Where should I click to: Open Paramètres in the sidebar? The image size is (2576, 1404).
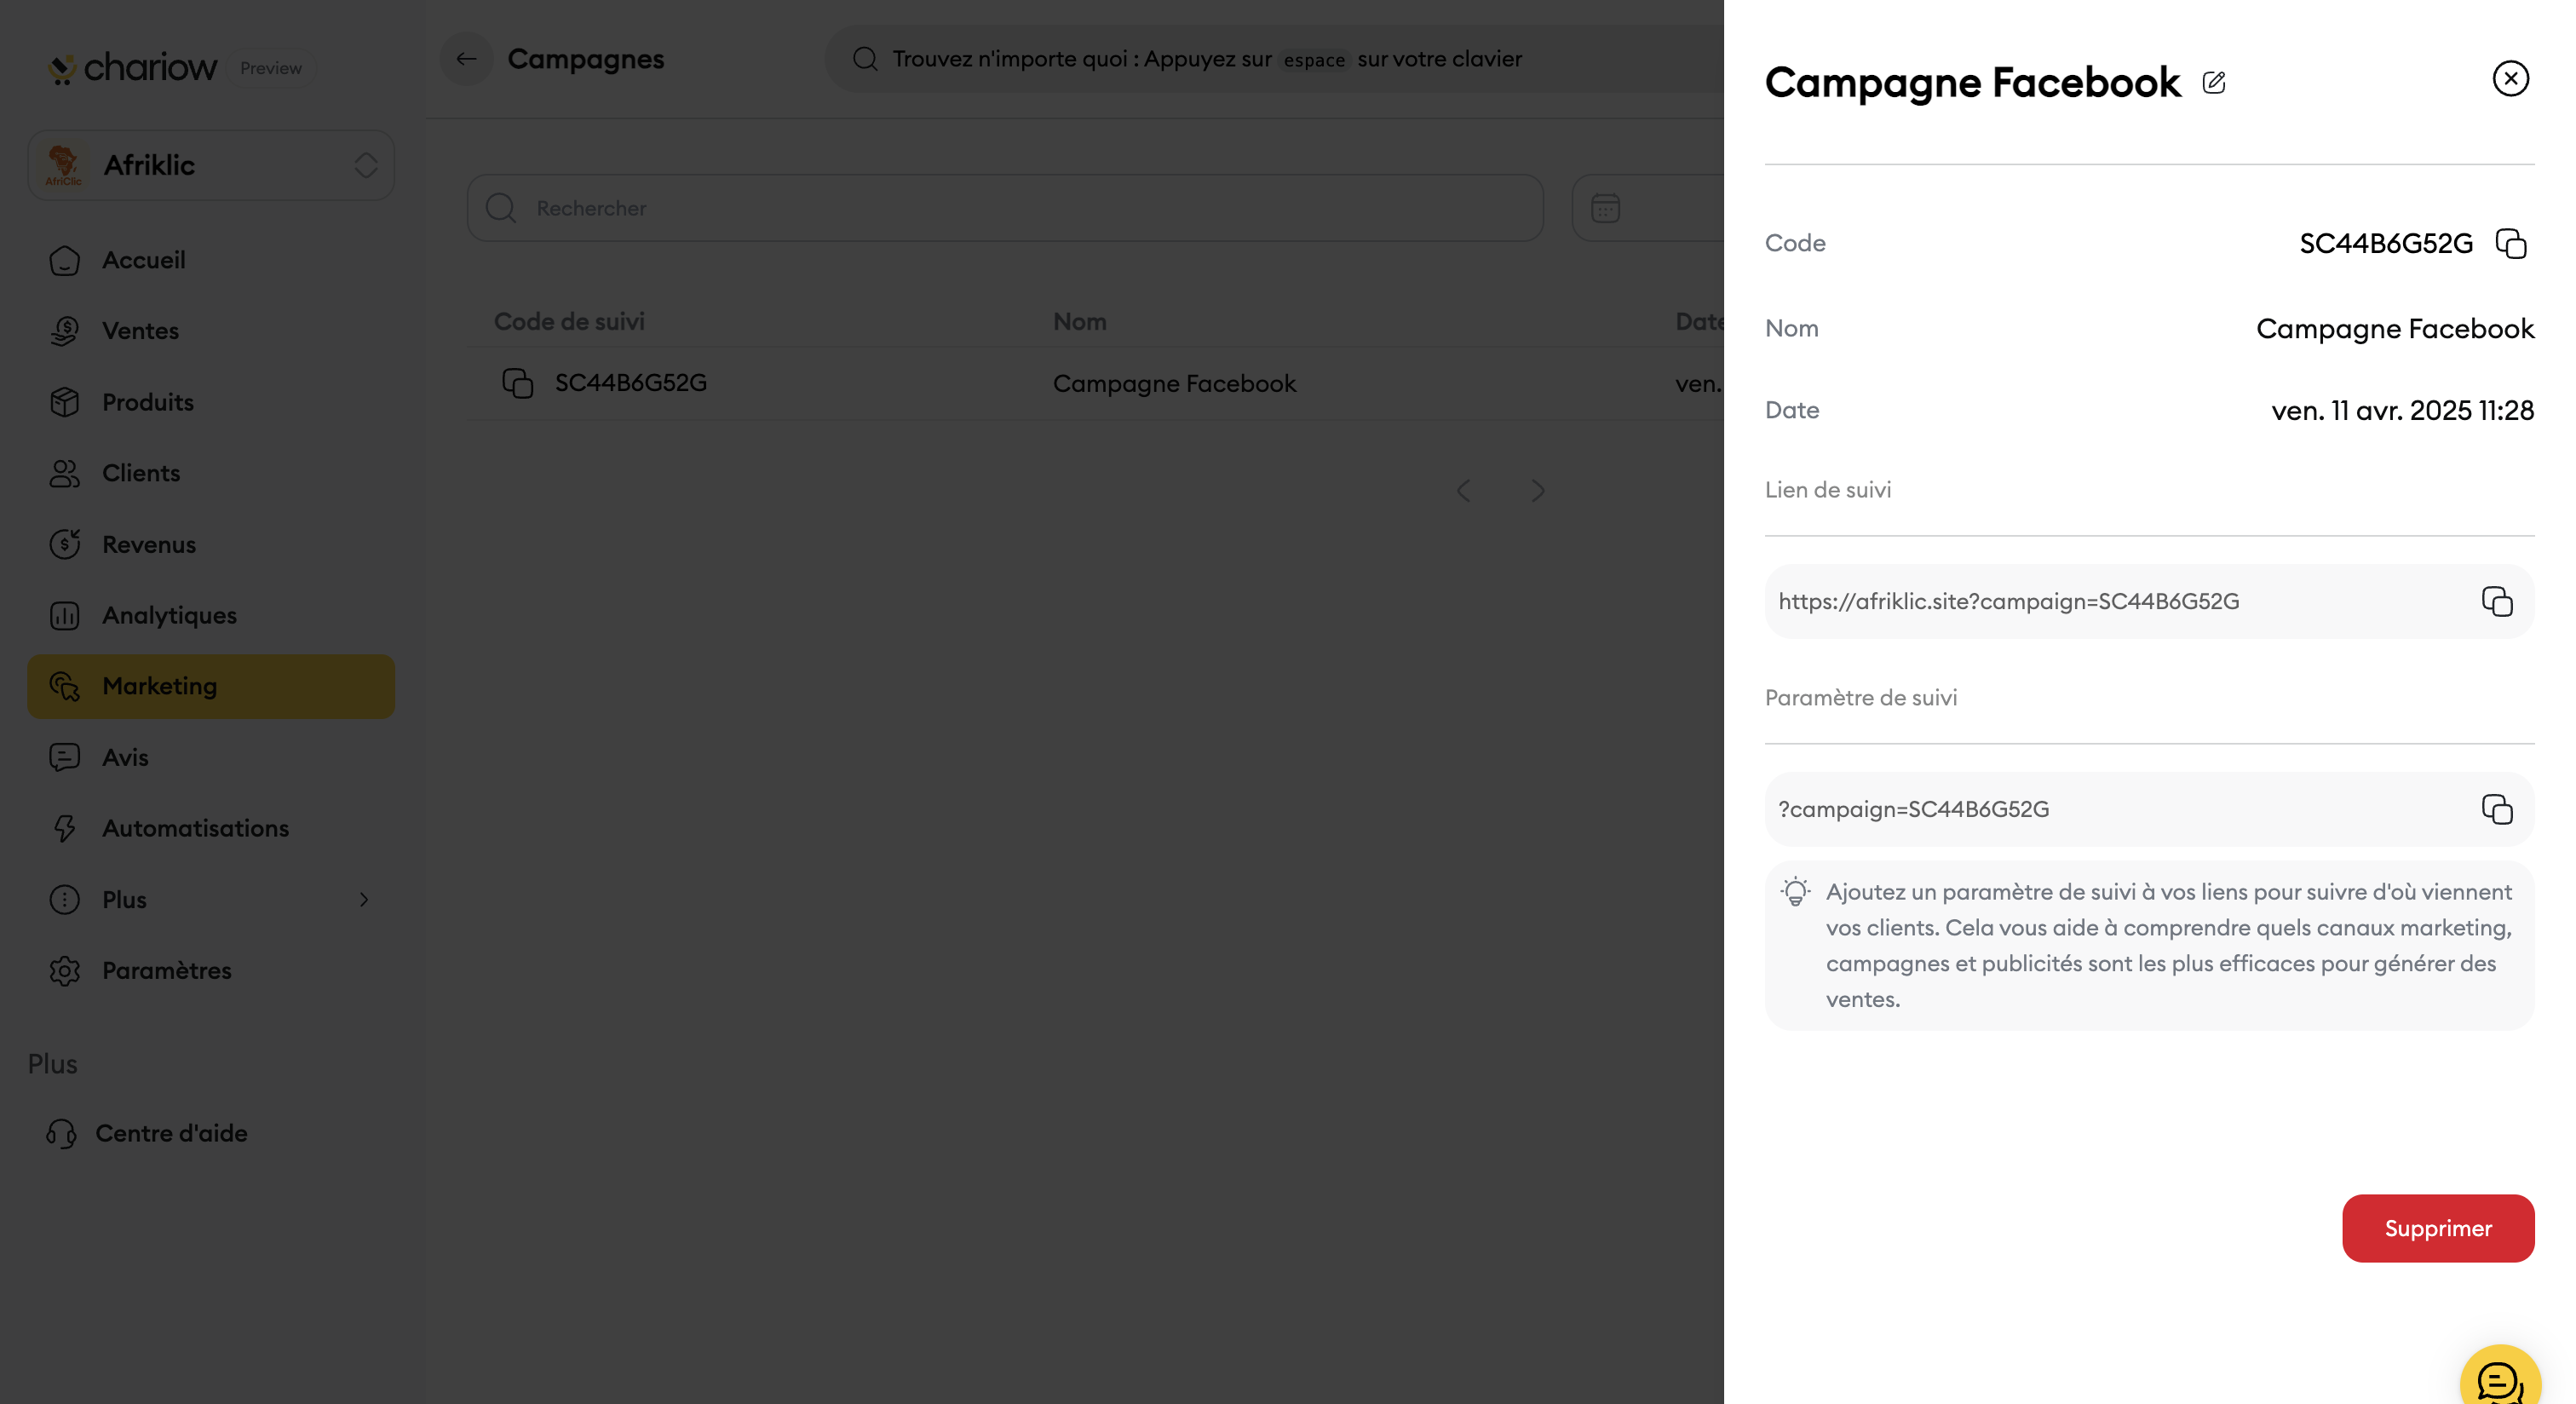[211, 970]
